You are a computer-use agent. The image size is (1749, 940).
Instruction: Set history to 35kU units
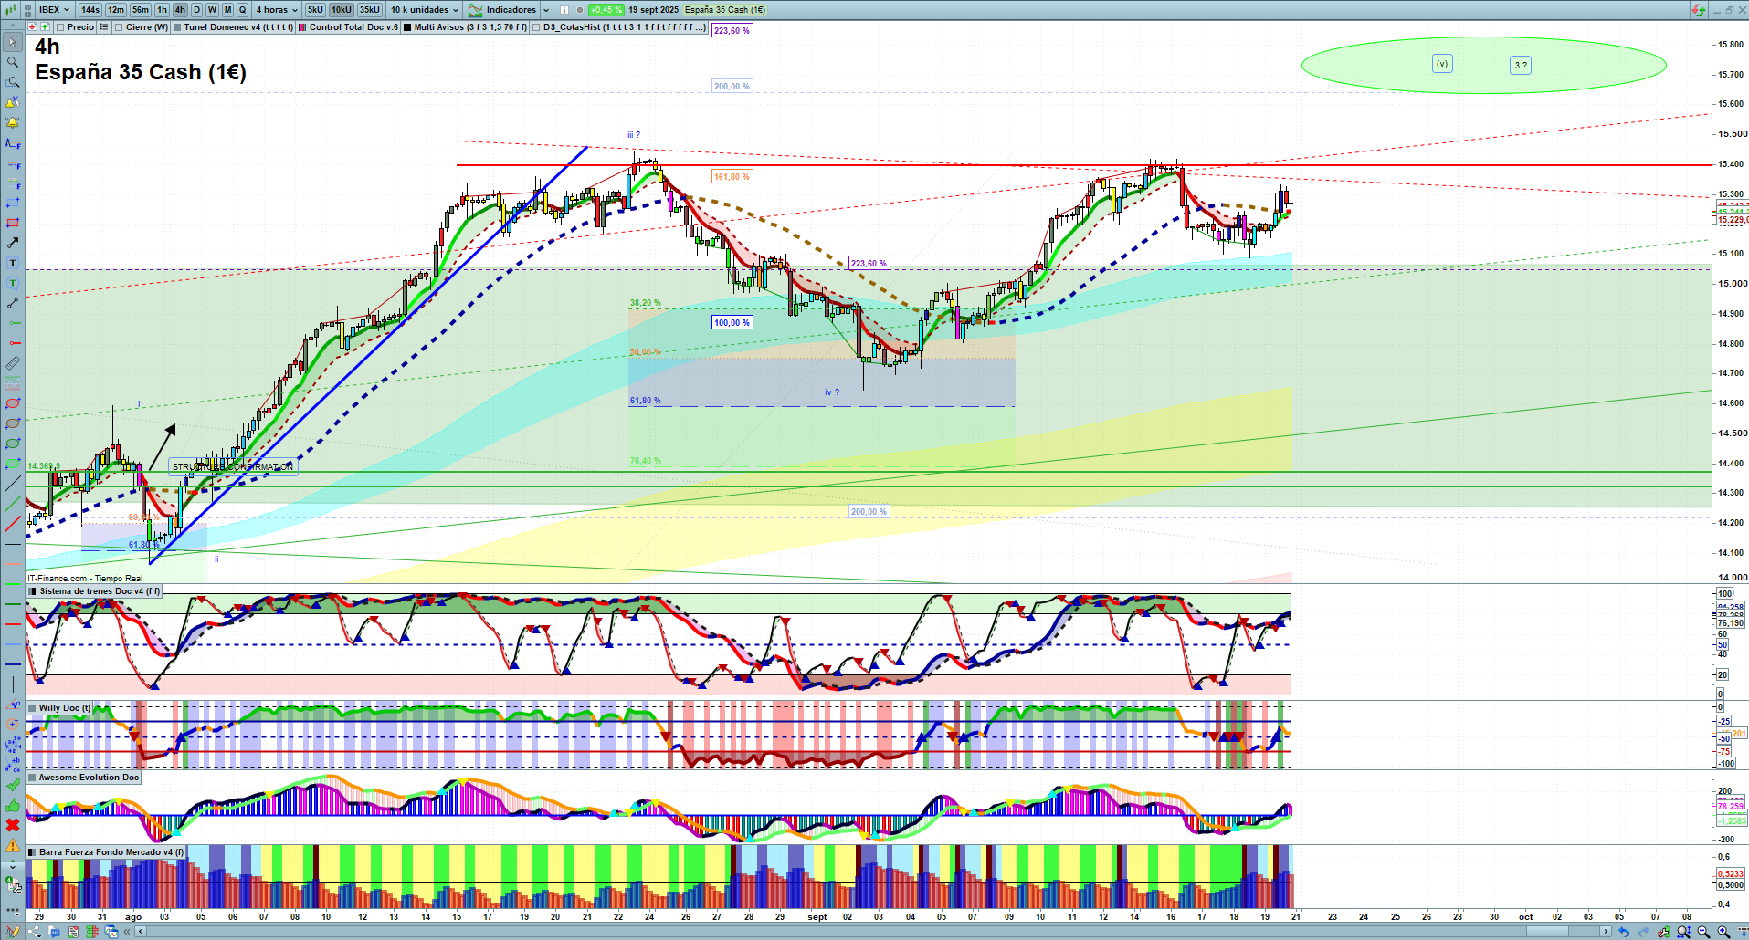pos(370,10)
